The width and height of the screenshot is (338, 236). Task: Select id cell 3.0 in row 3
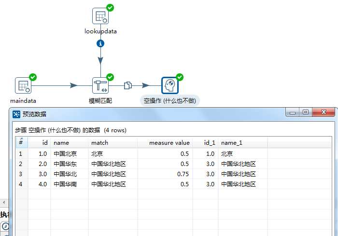tap(39, 174)
